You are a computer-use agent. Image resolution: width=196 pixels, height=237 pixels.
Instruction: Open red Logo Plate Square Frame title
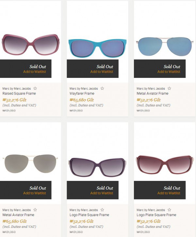(156, 215)
